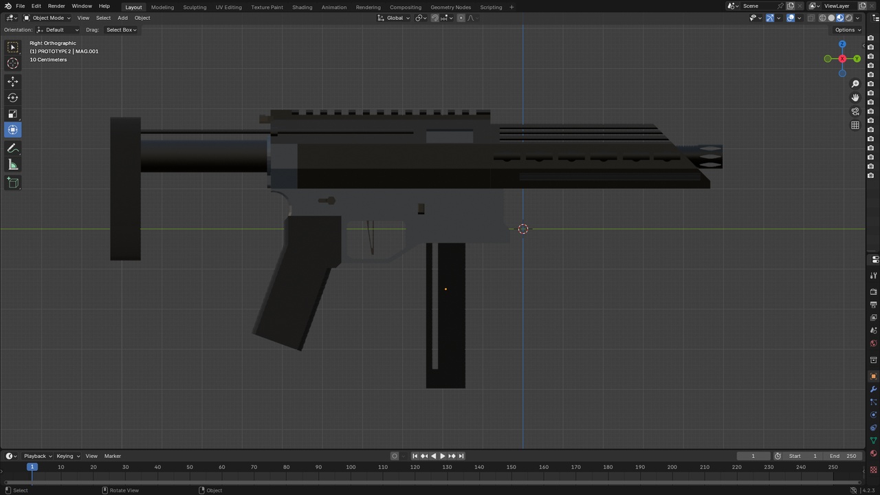Choose the Rotate tool
The image size is (880, 495).
13,98
